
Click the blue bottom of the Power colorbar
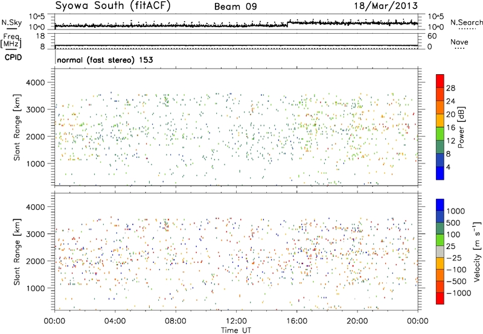440,173
